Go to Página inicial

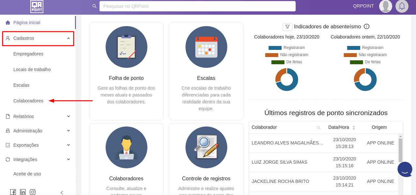coord(27,22)
